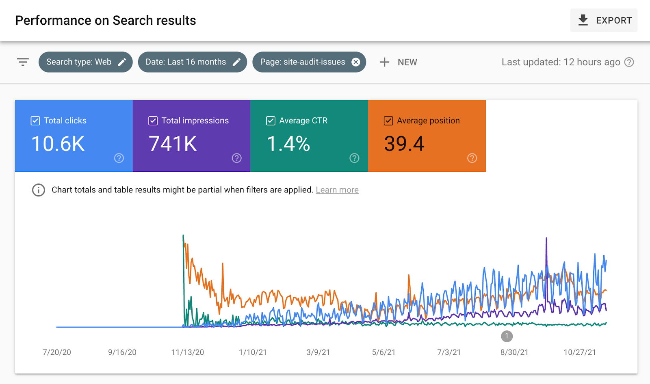Open the Learn more link

pyautogui.click(x=337, y=190)
